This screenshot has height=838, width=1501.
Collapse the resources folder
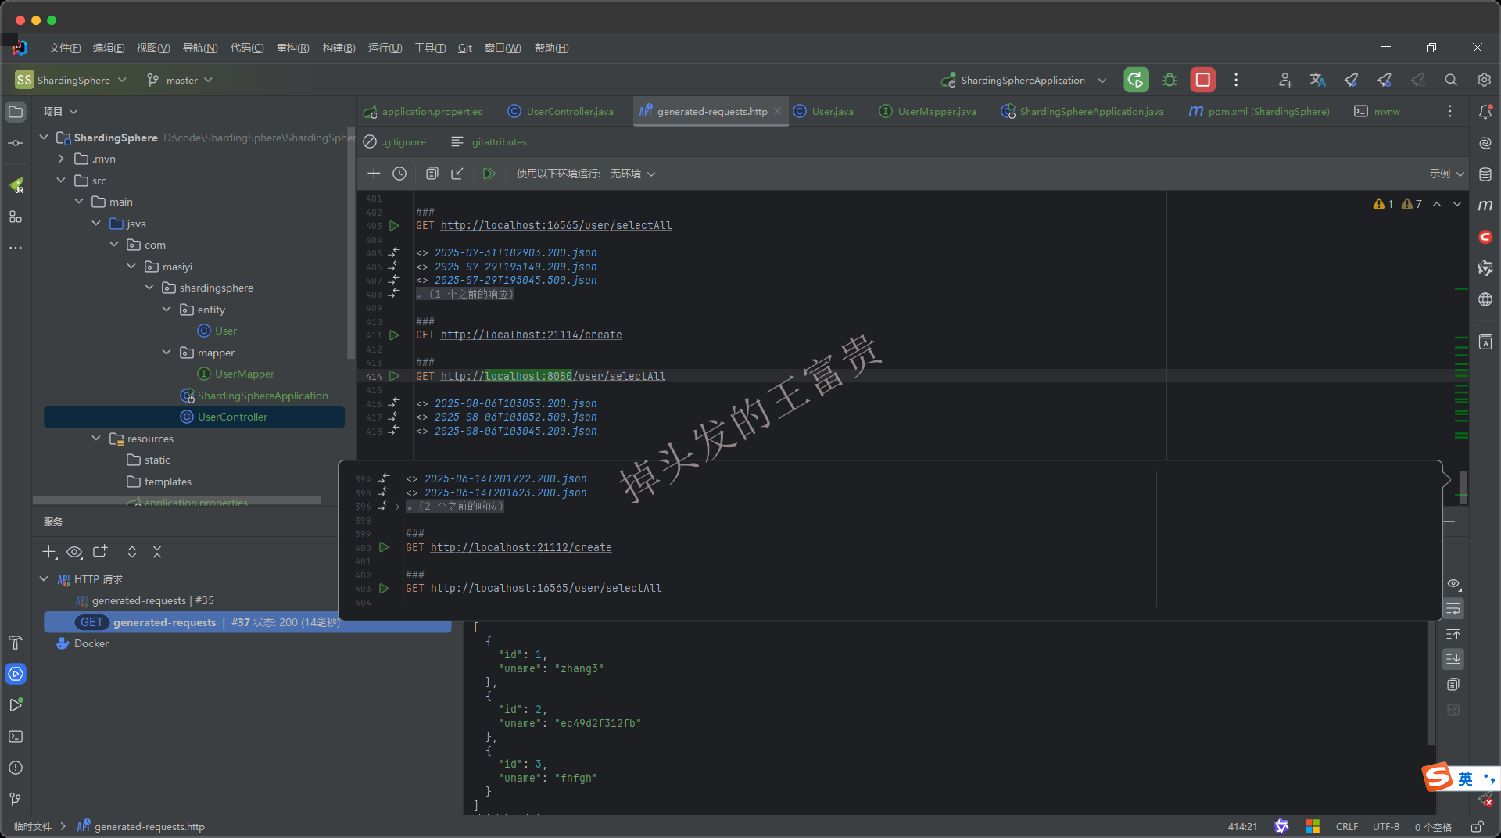click(x=96, y=439)
